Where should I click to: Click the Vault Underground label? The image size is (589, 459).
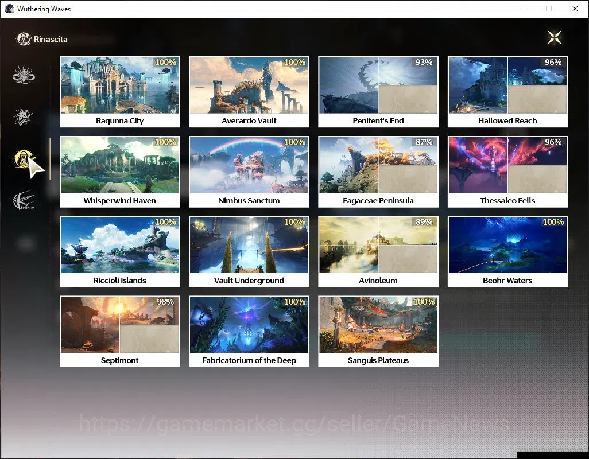click(x=249, y=281)
